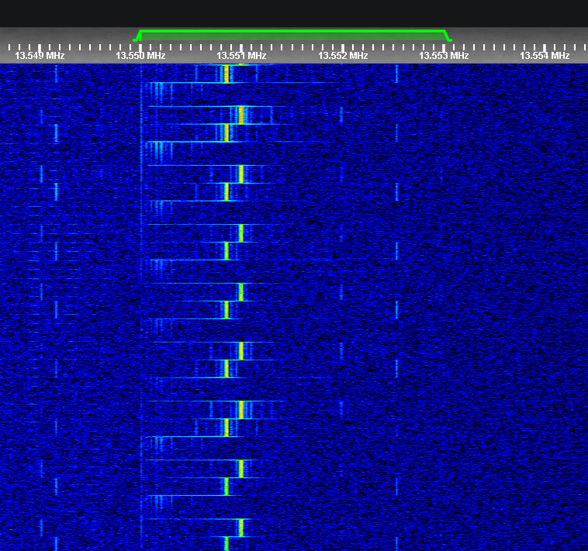This screenshot has width=588, height=551.
Task: Tune to the 13.550 MHz frequency label
Action: point(140,56)
